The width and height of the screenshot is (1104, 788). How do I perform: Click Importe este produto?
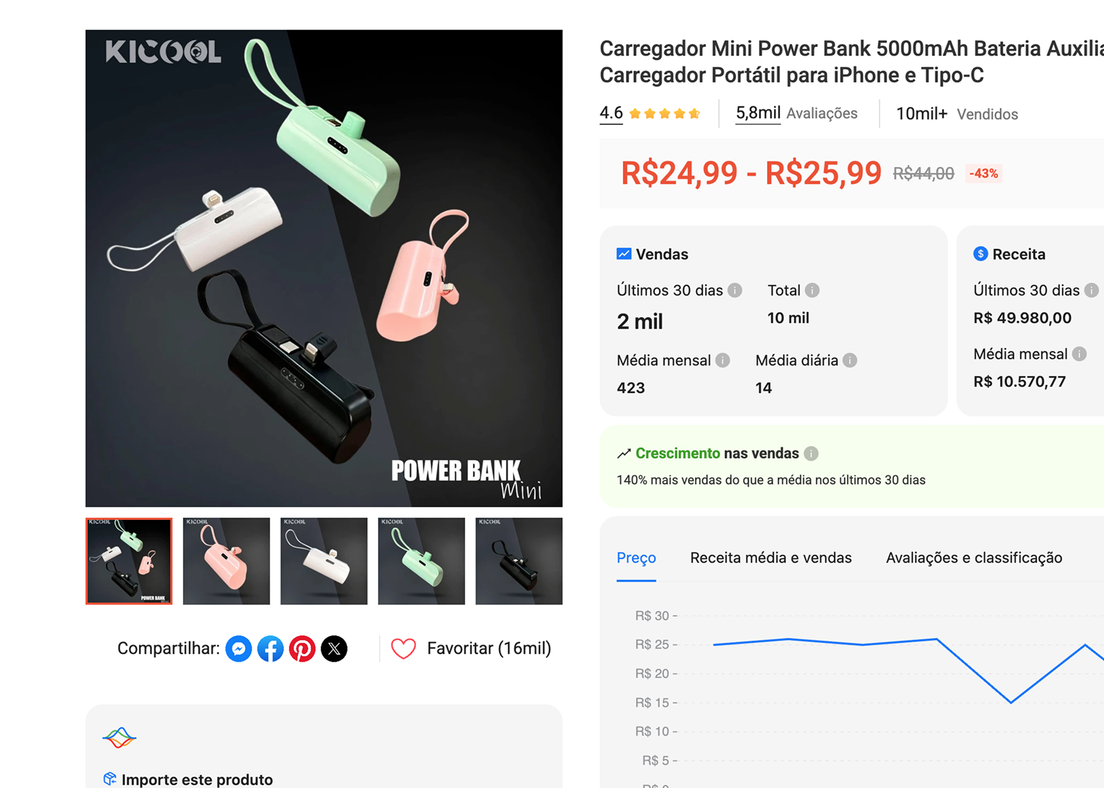197,779
